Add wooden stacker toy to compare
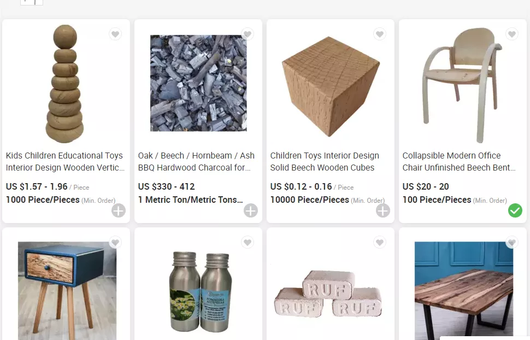The image size is (530, 340). point(119,211)
